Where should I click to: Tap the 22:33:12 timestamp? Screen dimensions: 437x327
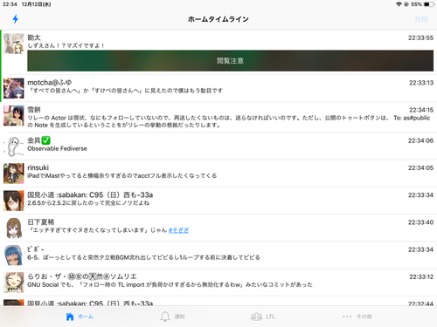click(x=421, y=277)
